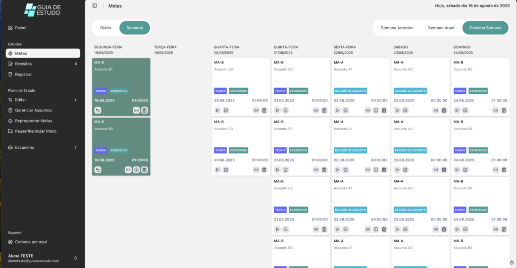Click REVISÃO DE ASSUNTO tag on 23.08.2025 Assunto A2 card

pos(410,210)
